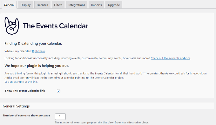Switch to the General tab

[x=9, y=5]
